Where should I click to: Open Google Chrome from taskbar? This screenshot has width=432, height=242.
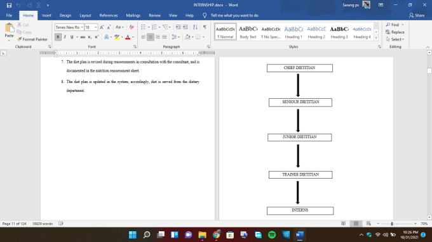216,235
